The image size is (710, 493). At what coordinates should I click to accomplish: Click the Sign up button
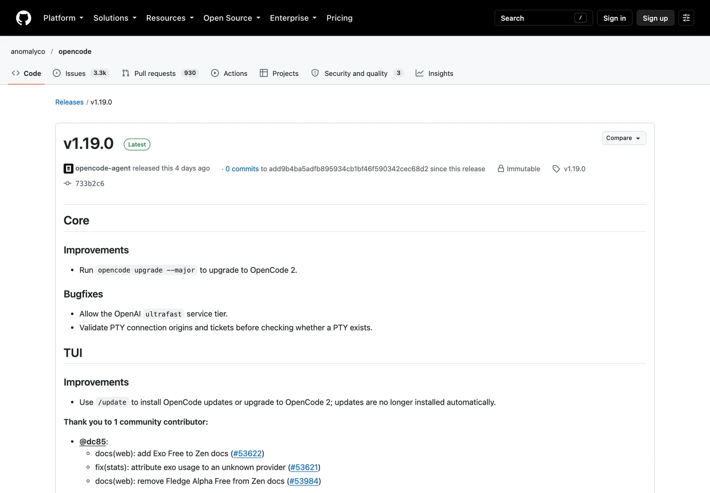coord(655,18)
